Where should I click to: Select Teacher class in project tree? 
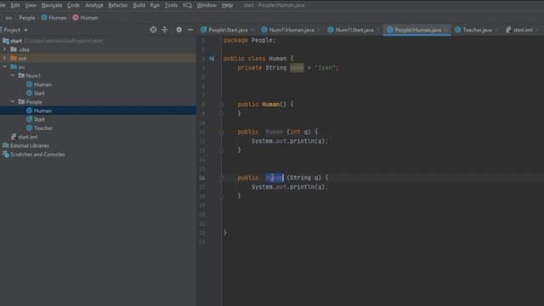click(x=43, y=128)
